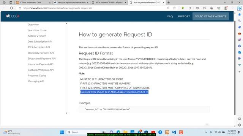Click the 'FIRST 12 CHARACTERS MUST BE NUMERIC' note

pyautogui.click(x=106, y=83)
